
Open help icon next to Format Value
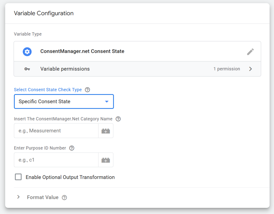64,198
